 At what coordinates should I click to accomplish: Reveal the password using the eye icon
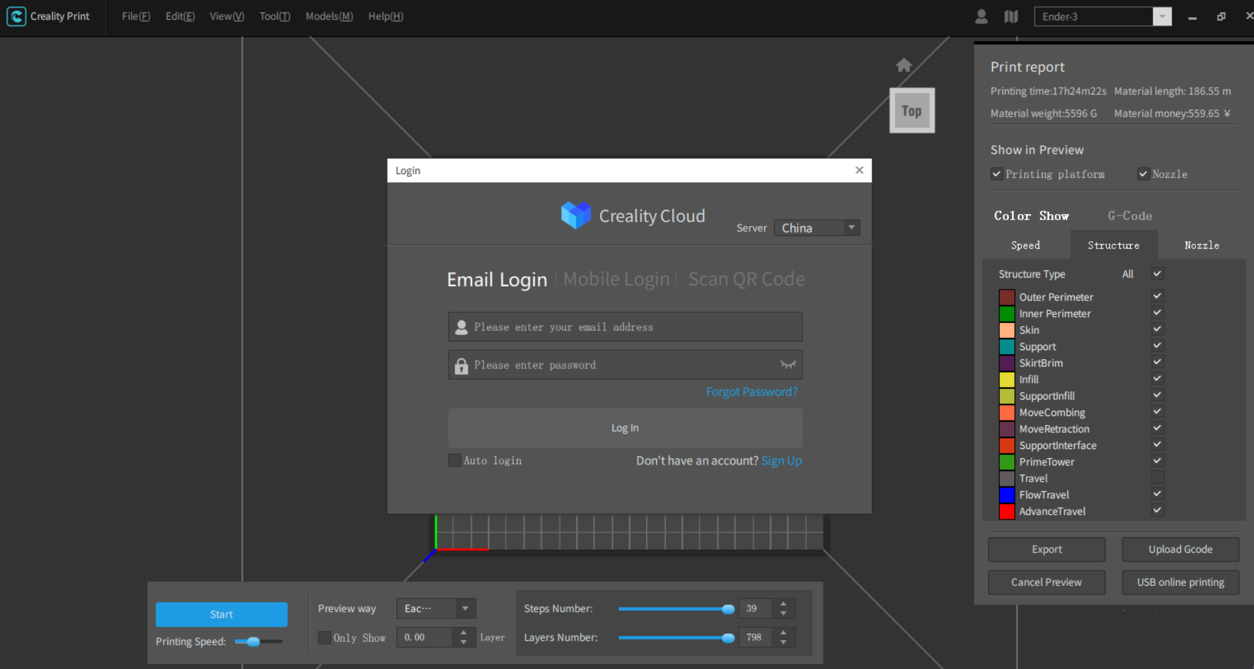pyautogui.click(x=788, y=364)
